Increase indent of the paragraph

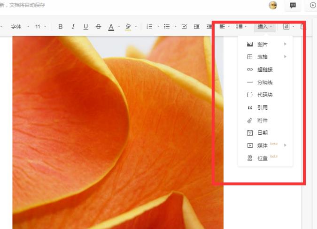pos(197,27)
